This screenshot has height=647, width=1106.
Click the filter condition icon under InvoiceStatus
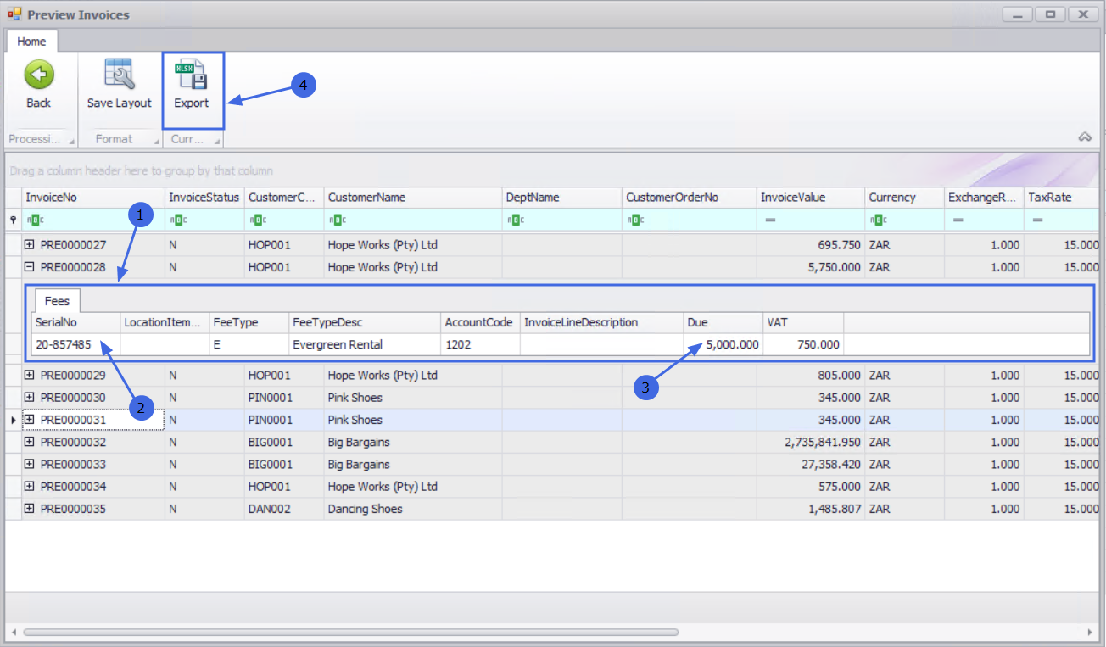(x=178, y=220)
